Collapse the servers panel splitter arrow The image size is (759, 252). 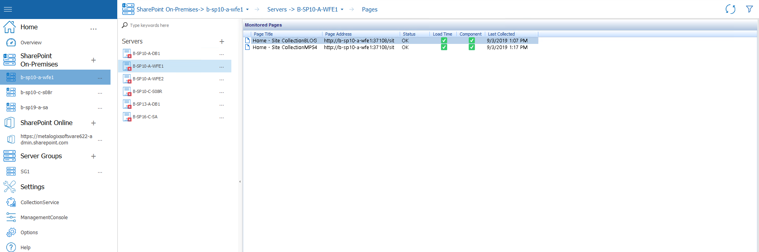pyautogui.click(x=240, y=182)
